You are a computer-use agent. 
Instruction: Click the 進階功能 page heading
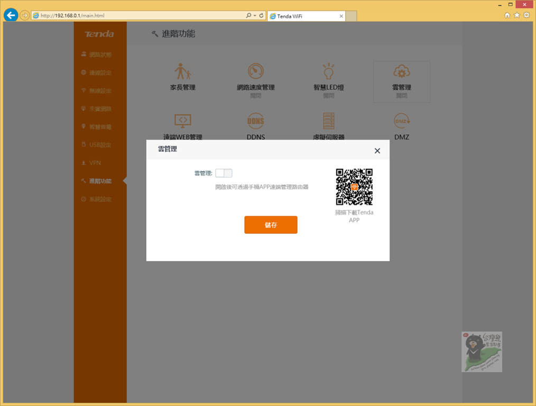coord(179,33)
